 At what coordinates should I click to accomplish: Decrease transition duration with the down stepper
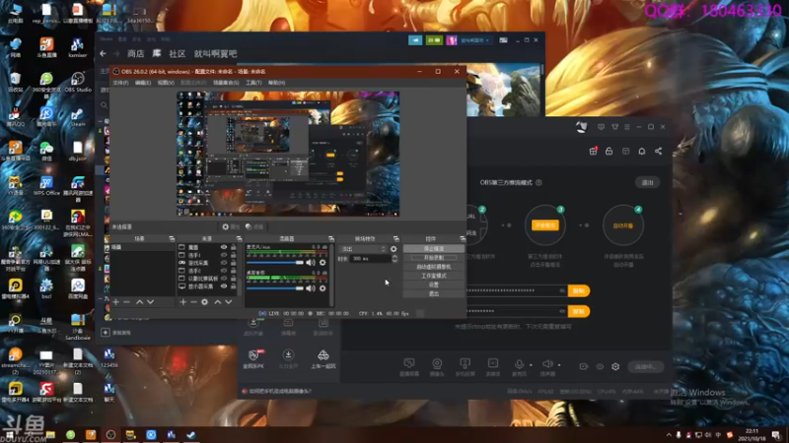pyautogui.click(x=394, y=260)
